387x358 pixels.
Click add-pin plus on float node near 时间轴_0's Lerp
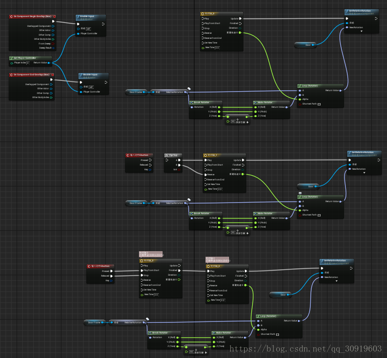click(248, 122)
